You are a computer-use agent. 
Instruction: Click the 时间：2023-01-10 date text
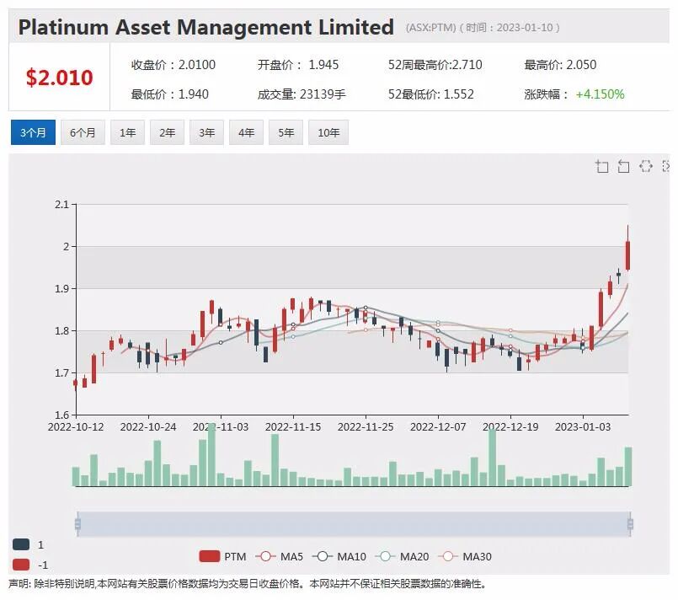(510, 28)
